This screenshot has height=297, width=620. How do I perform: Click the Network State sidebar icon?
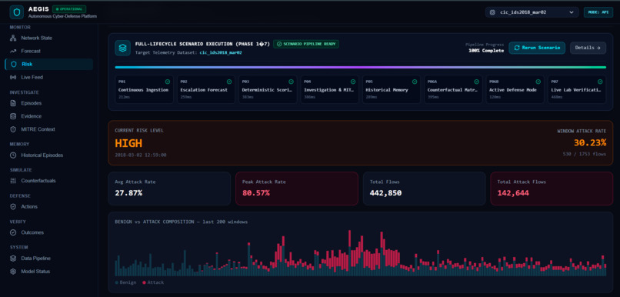(13, 38)
